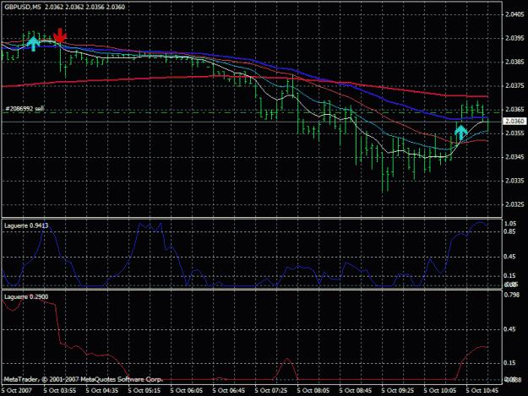Click the 5 Oct 06:45 time label
528x396 pixels.
(229, 390)
